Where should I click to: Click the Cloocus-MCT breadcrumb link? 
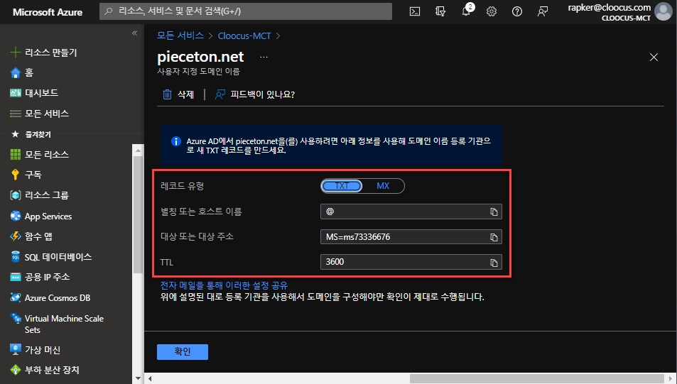pos(244,35)
